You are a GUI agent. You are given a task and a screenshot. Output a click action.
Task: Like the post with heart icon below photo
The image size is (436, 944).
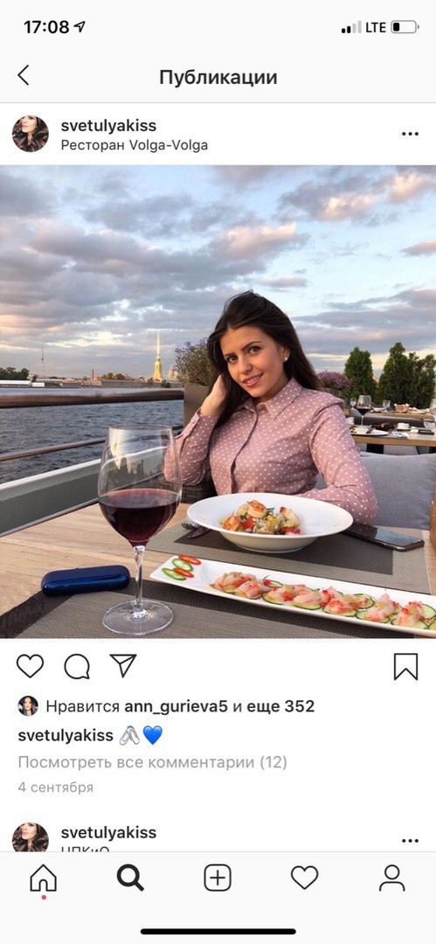coord(30,666)
